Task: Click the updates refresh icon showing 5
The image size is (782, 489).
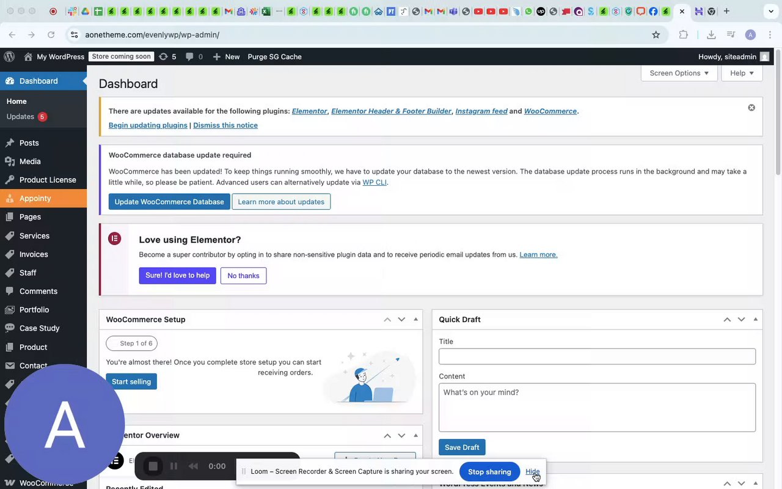Action: [167, 56]
